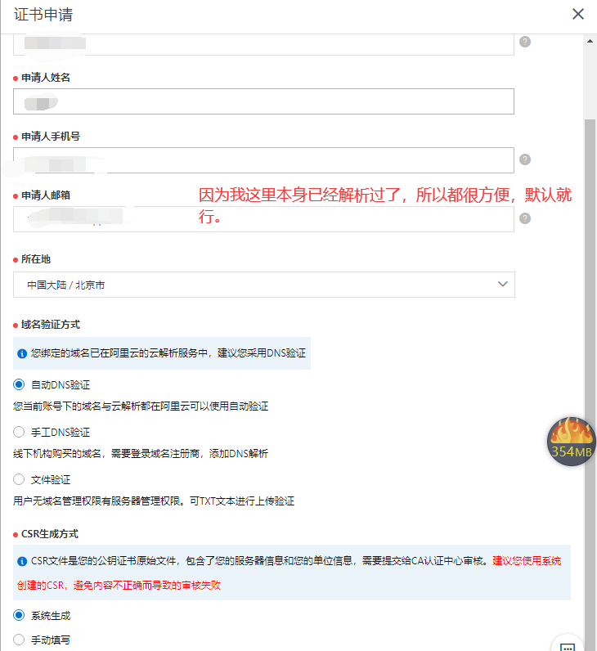Select 文件验证 radio option
597x651 pixels.
(19, 479)
